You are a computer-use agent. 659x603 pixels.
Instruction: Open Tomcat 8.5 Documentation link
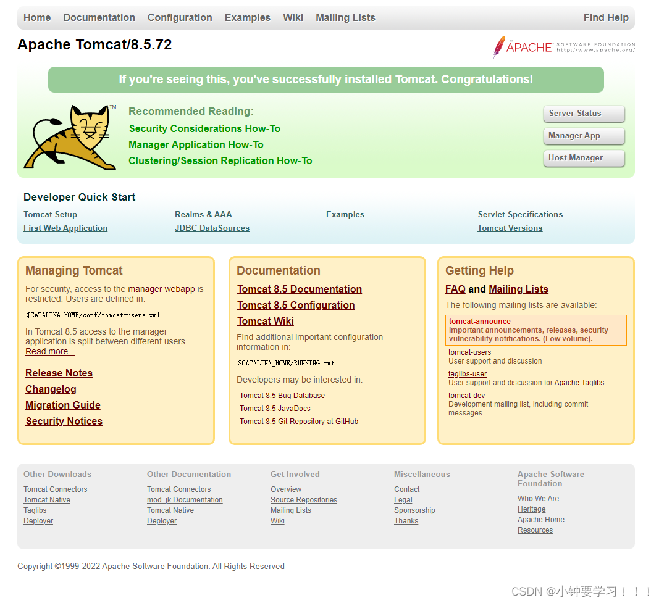pyautogui.click(x=300, y=289)
